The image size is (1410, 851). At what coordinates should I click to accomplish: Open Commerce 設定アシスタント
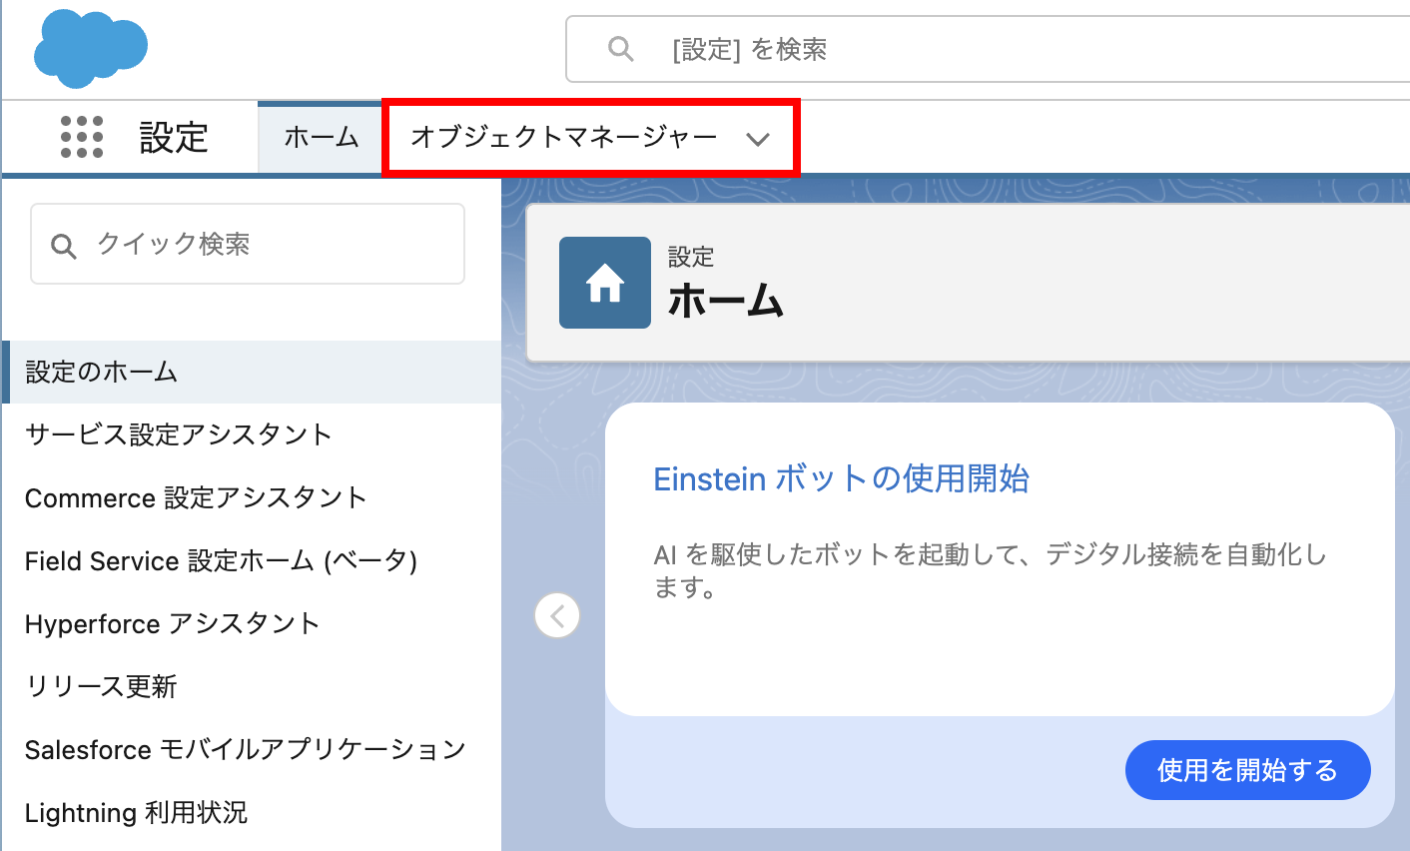point(196,497)
